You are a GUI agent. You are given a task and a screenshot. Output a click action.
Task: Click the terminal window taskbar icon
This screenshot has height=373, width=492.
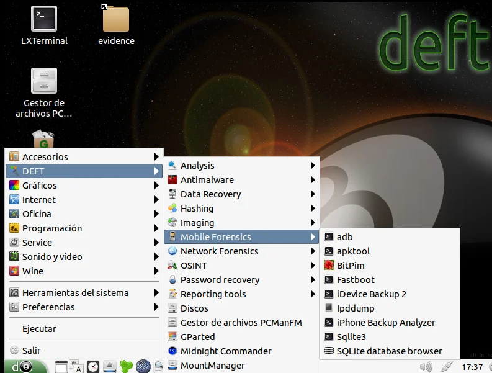tap(61, 366)
